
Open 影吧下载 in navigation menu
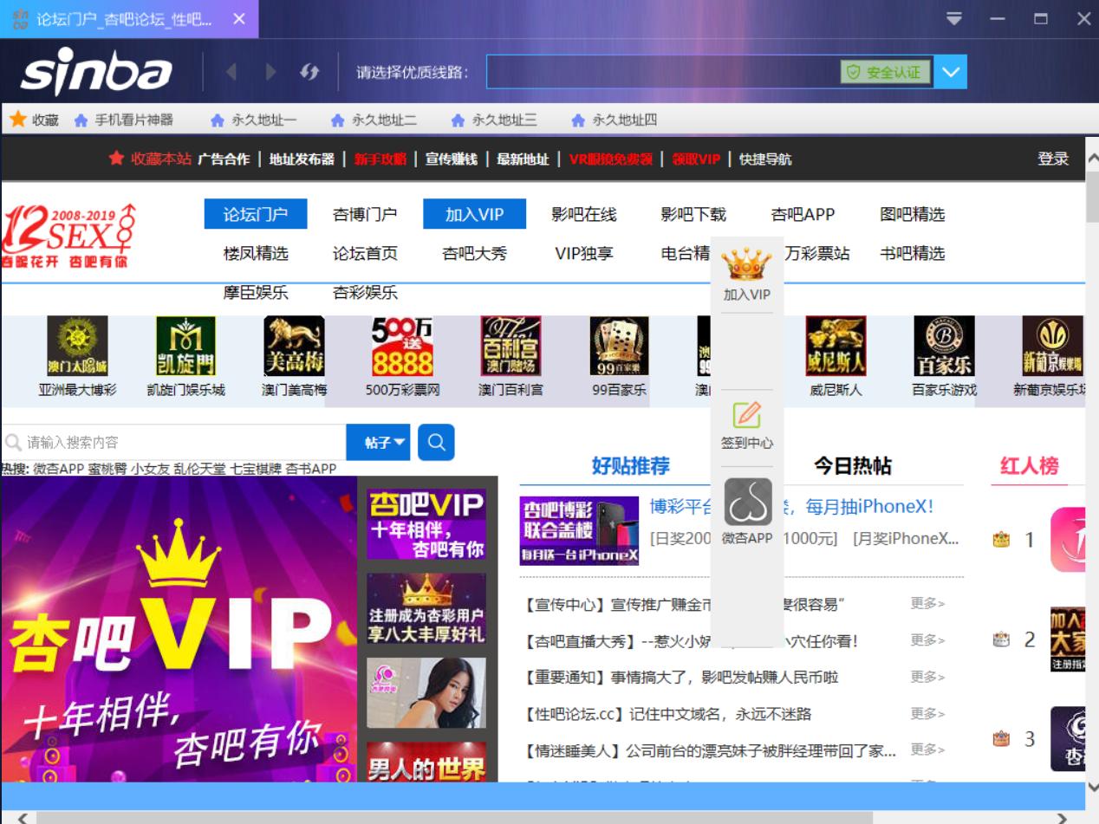[693, 214]
